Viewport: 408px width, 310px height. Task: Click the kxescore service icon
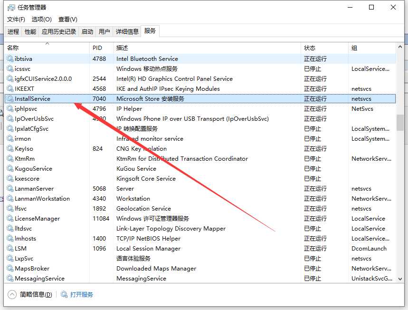pyautogui.click(x=10, y=178)
